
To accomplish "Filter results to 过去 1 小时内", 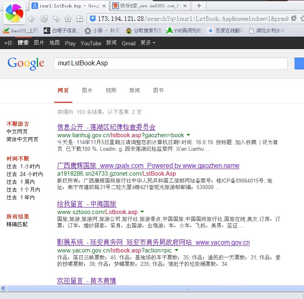I will (23, 167).
